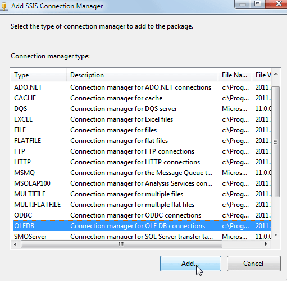Click 'Connection manager for Excel files' description
Image resolution: width=287 pixels, height=281 pixels.
pos(122,119)
